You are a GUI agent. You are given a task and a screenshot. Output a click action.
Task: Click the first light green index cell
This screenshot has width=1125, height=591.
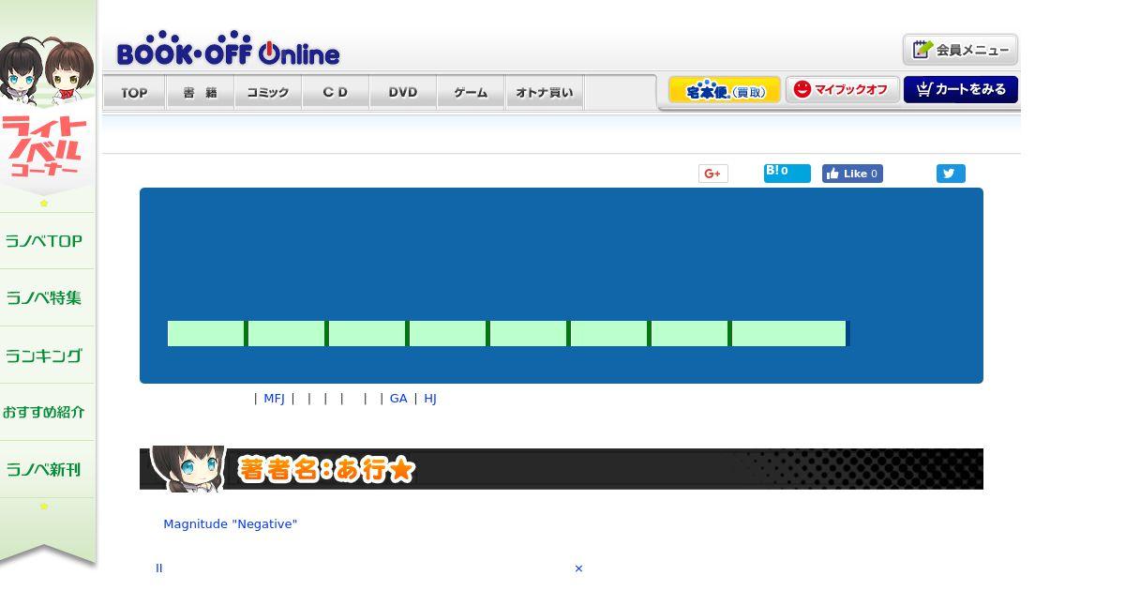click(206, 333)
